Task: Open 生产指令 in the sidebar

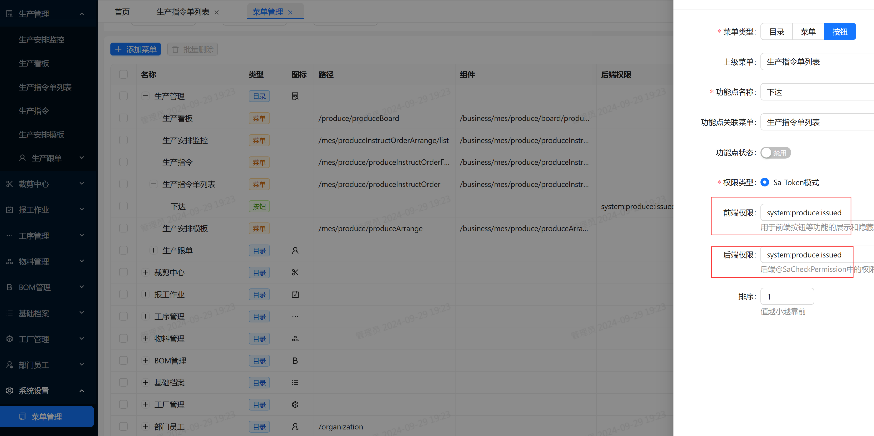Action: pos(34,111)
